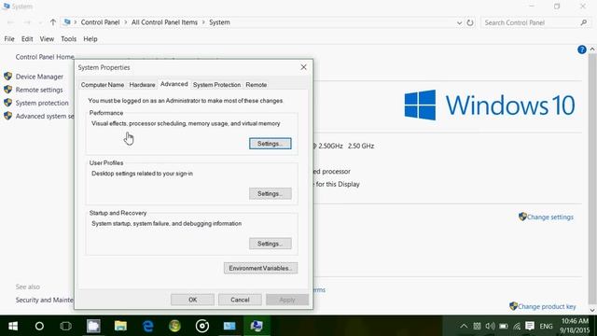Click shield icon beside System protection
This screenshot has height=336, width=597.
click(x=8, y=103)
